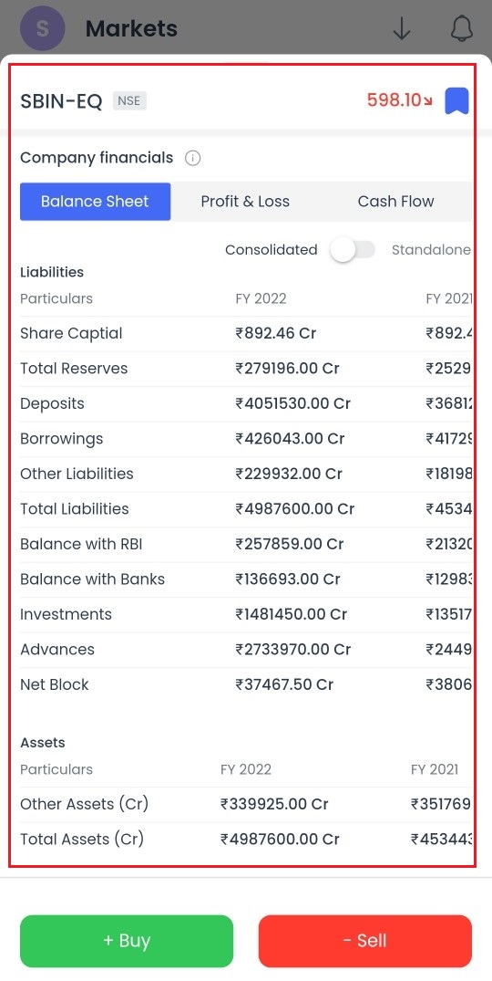Tap the NSE exchange badge
The image size is (492, 981).
129,100
